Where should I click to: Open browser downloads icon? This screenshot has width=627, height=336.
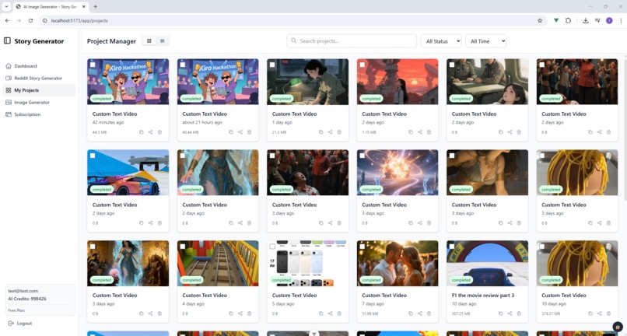(586, 20)
